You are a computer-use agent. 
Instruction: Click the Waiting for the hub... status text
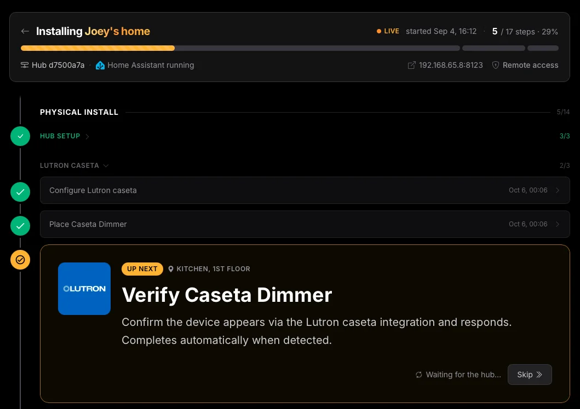point(463,375)
